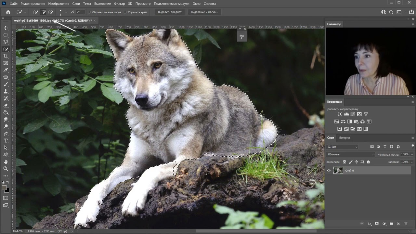Viewport: 416px width, 234px height.
Task: Switch to the История tab
Action: point(344,138)
